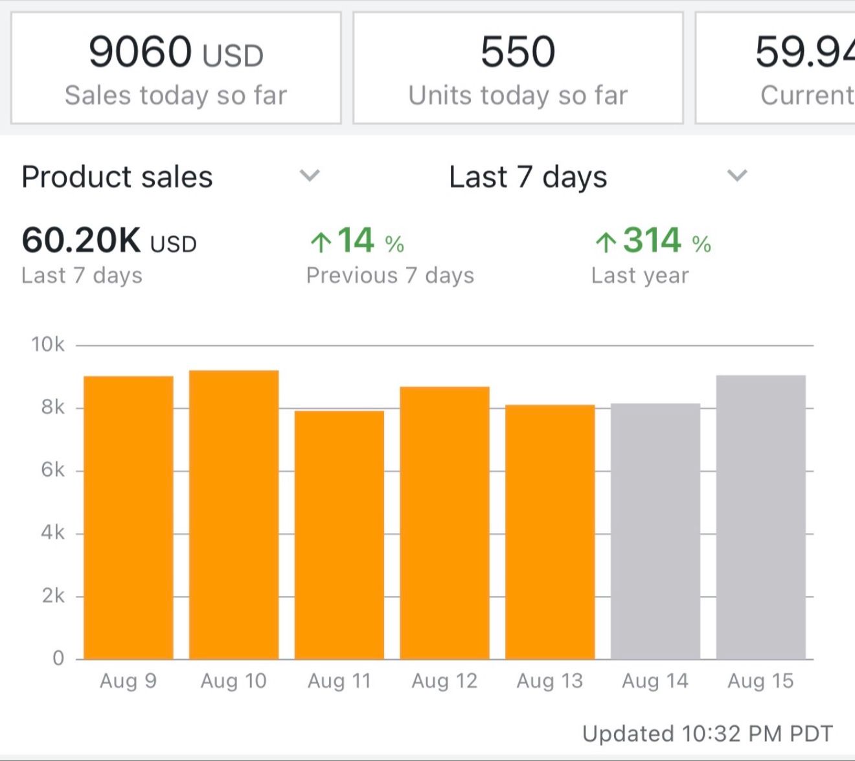
Task: Select the Aug 12 sales bar
Action: pos(444,523)
